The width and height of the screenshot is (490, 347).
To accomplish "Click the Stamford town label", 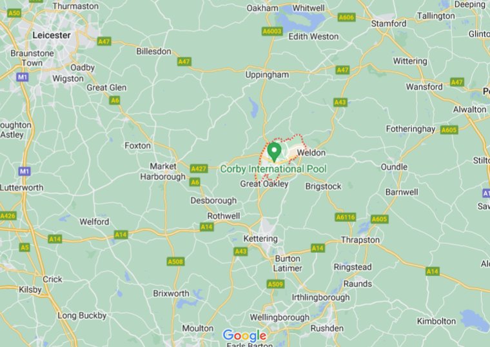I will point(389,23).
